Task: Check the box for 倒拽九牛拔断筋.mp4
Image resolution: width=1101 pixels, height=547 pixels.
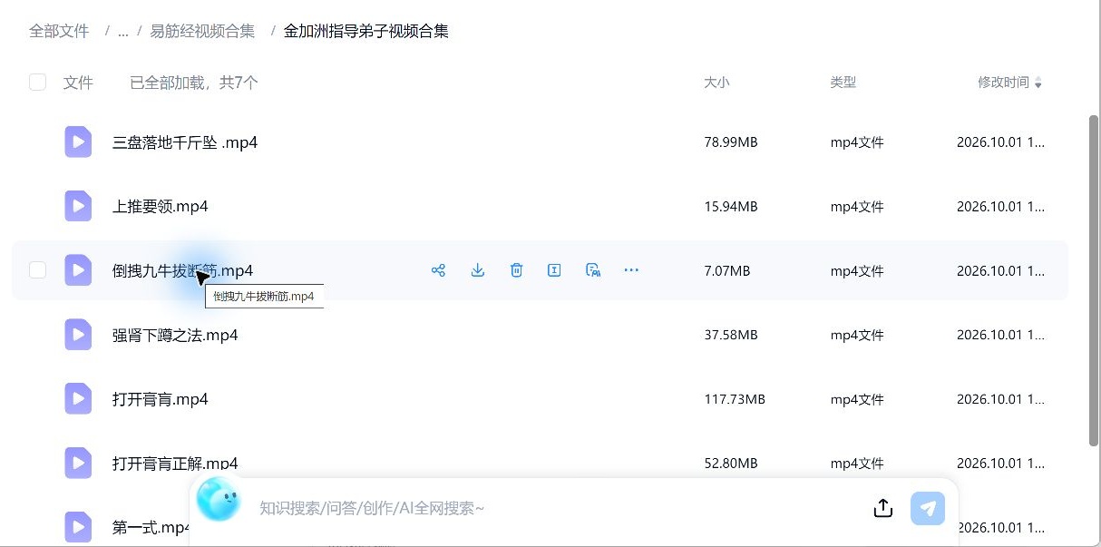Action: click(38, 270)
